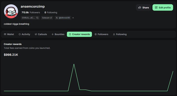Switch to the Bounties tab
Viewport: 177px width, 96px height.
pyautogui.click(x=58, y=34)
